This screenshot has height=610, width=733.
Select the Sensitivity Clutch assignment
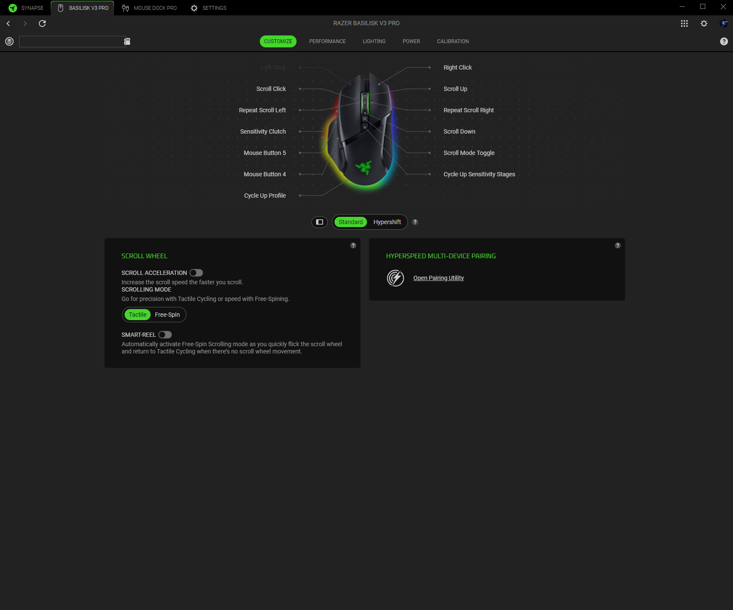pyautogui.click(x=263, y=131)
